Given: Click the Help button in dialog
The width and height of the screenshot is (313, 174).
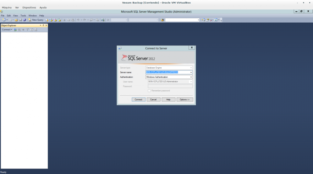Looking at the screenshot, I should pyautogui.click(x=168, y=100).
